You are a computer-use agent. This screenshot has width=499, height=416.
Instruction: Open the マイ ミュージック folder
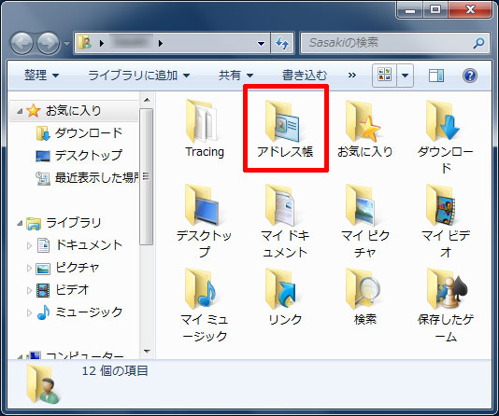point(205,305)
